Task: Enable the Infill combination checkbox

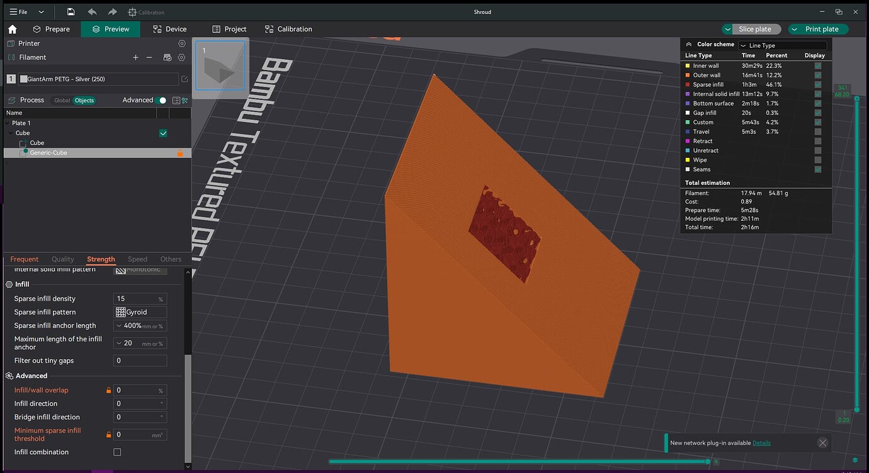Action: [x=117, y=452]
